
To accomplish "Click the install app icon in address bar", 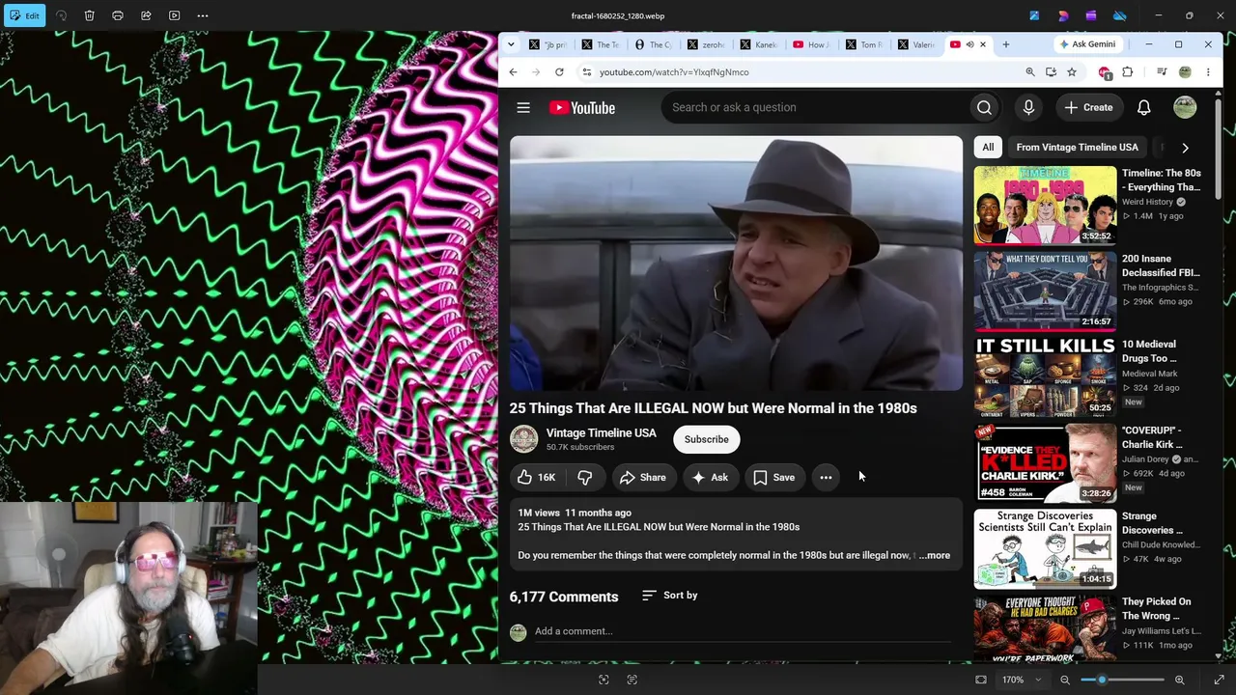I will click(x=1051, y=72).
